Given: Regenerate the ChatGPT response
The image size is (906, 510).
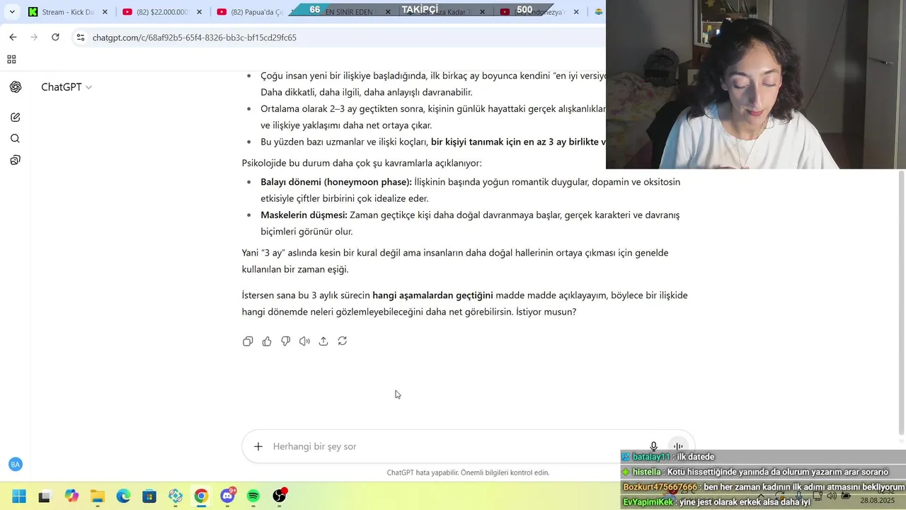Looking at the screenshot, I should 343,341.
